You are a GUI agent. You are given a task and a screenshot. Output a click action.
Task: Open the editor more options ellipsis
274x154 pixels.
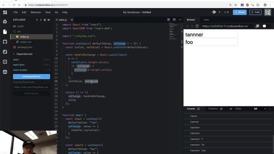[180, 20]
